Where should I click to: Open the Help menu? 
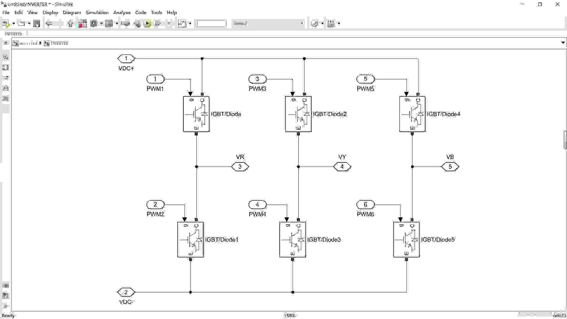[172, 12]
